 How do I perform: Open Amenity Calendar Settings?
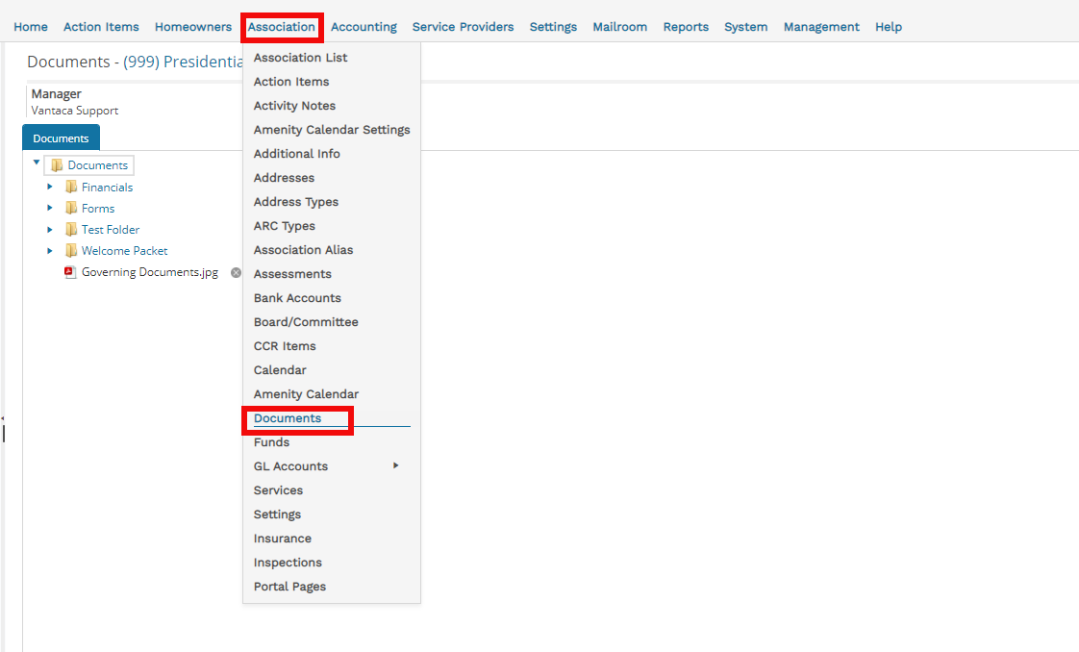[x=332, y=130]
